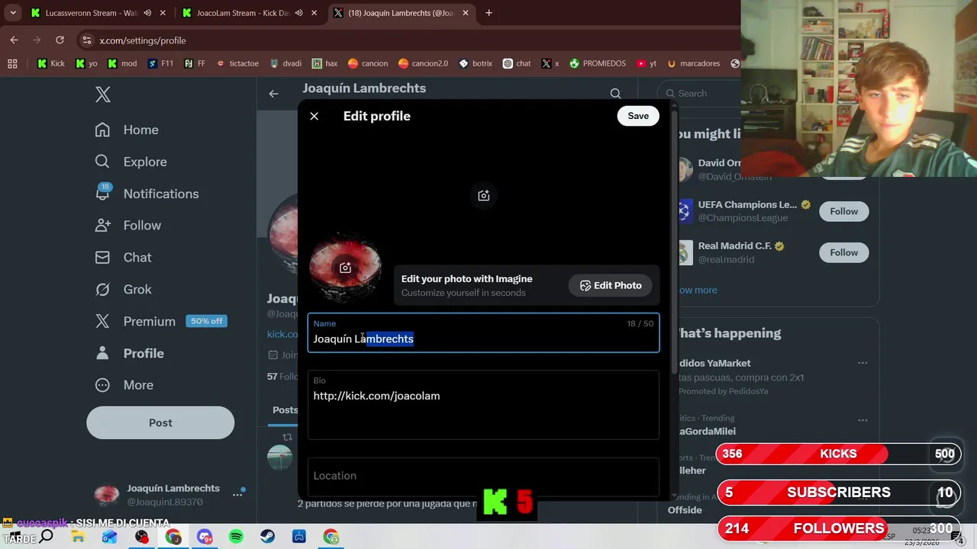Screen dimensions: 977x549
Task: Open options dots for LaGordaMilei trend
Action: 863,420
